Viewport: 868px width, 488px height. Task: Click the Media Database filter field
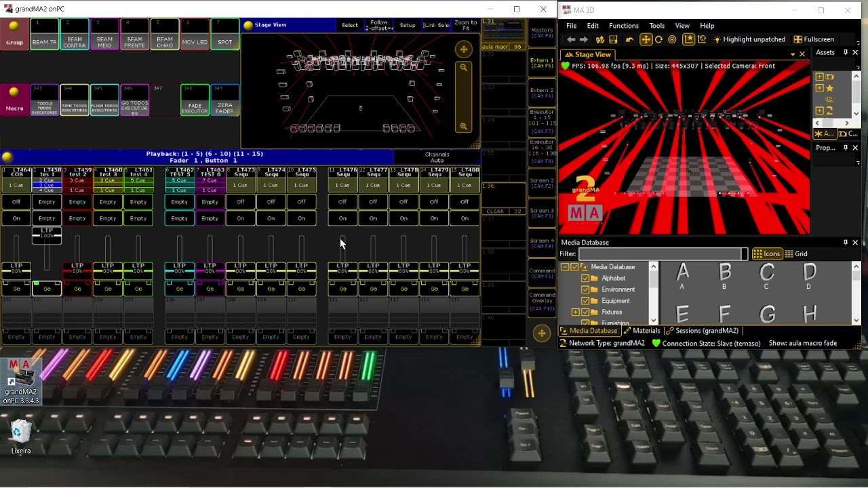tap(663, 253)
